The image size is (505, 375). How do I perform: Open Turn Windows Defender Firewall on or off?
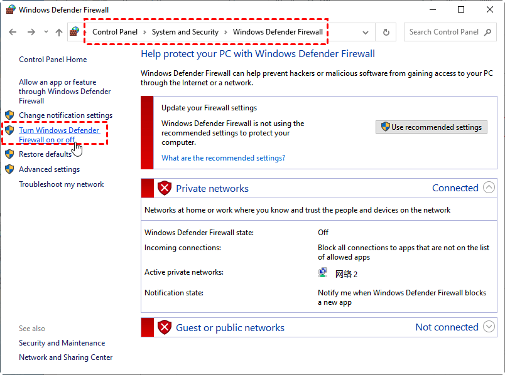click(x=59, y=135)
